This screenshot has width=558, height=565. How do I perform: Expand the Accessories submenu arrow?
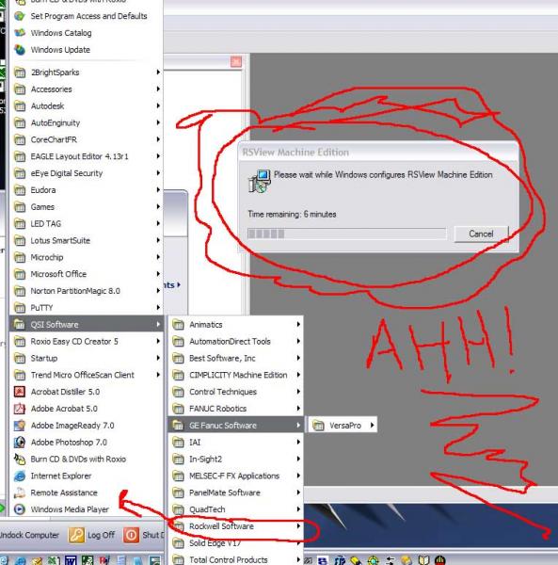pos(158,89)
